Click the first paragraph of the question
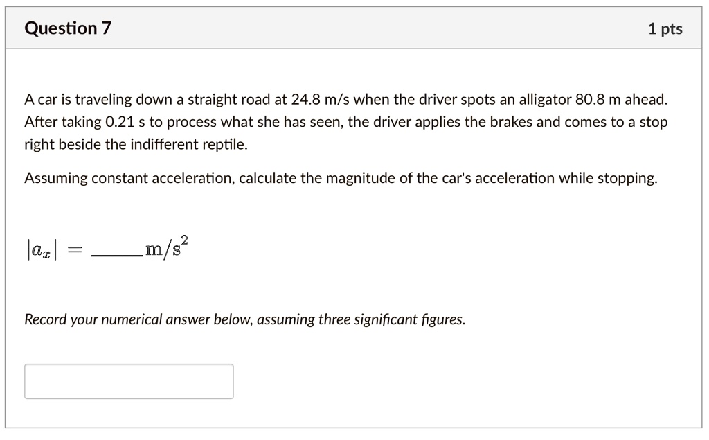This screenshot has height=440, width=709. pos(346,121)
